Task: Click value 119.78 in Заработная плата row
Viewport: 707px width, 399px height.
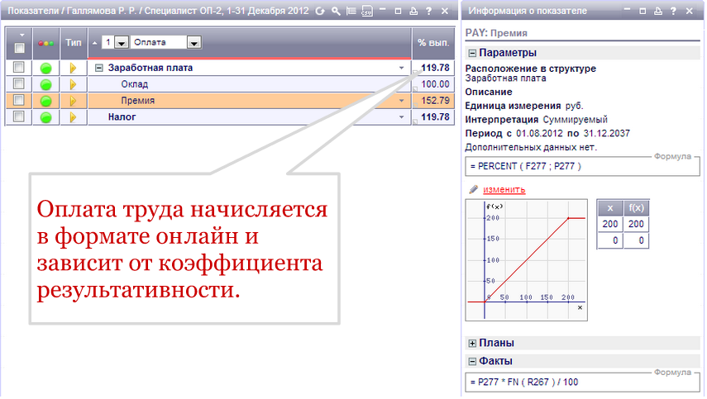Action: pos(435,68)
